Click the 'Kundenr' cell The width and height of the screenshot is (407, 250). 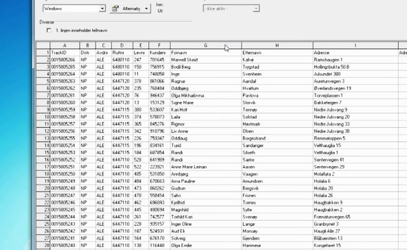(160, 53)
